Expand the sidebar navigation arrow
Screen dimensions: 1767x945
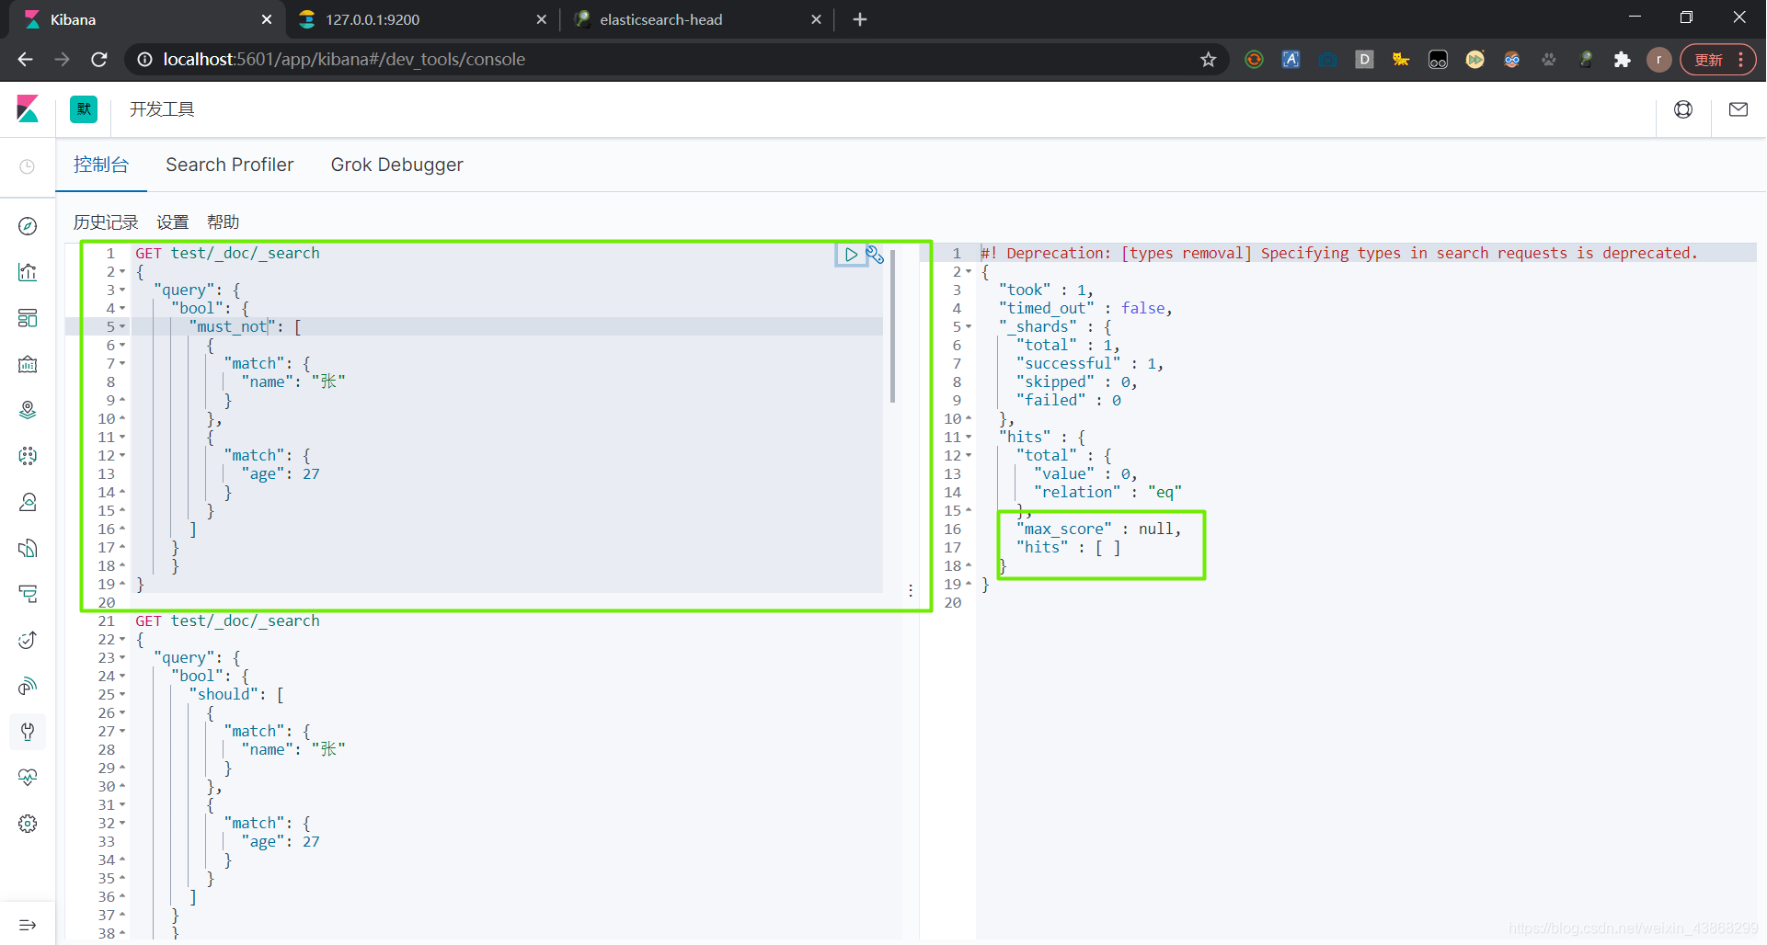(28, 925)
